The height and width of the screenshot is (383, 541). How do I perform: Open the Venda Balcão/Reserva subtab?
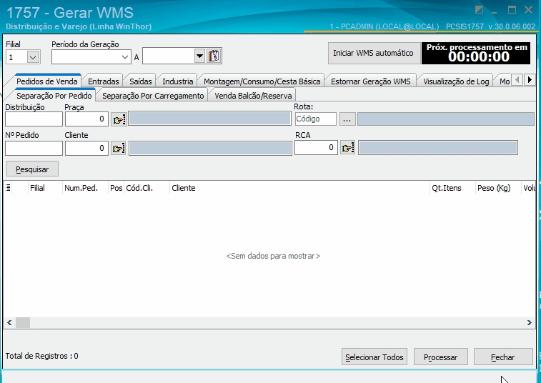coord(253,96)
